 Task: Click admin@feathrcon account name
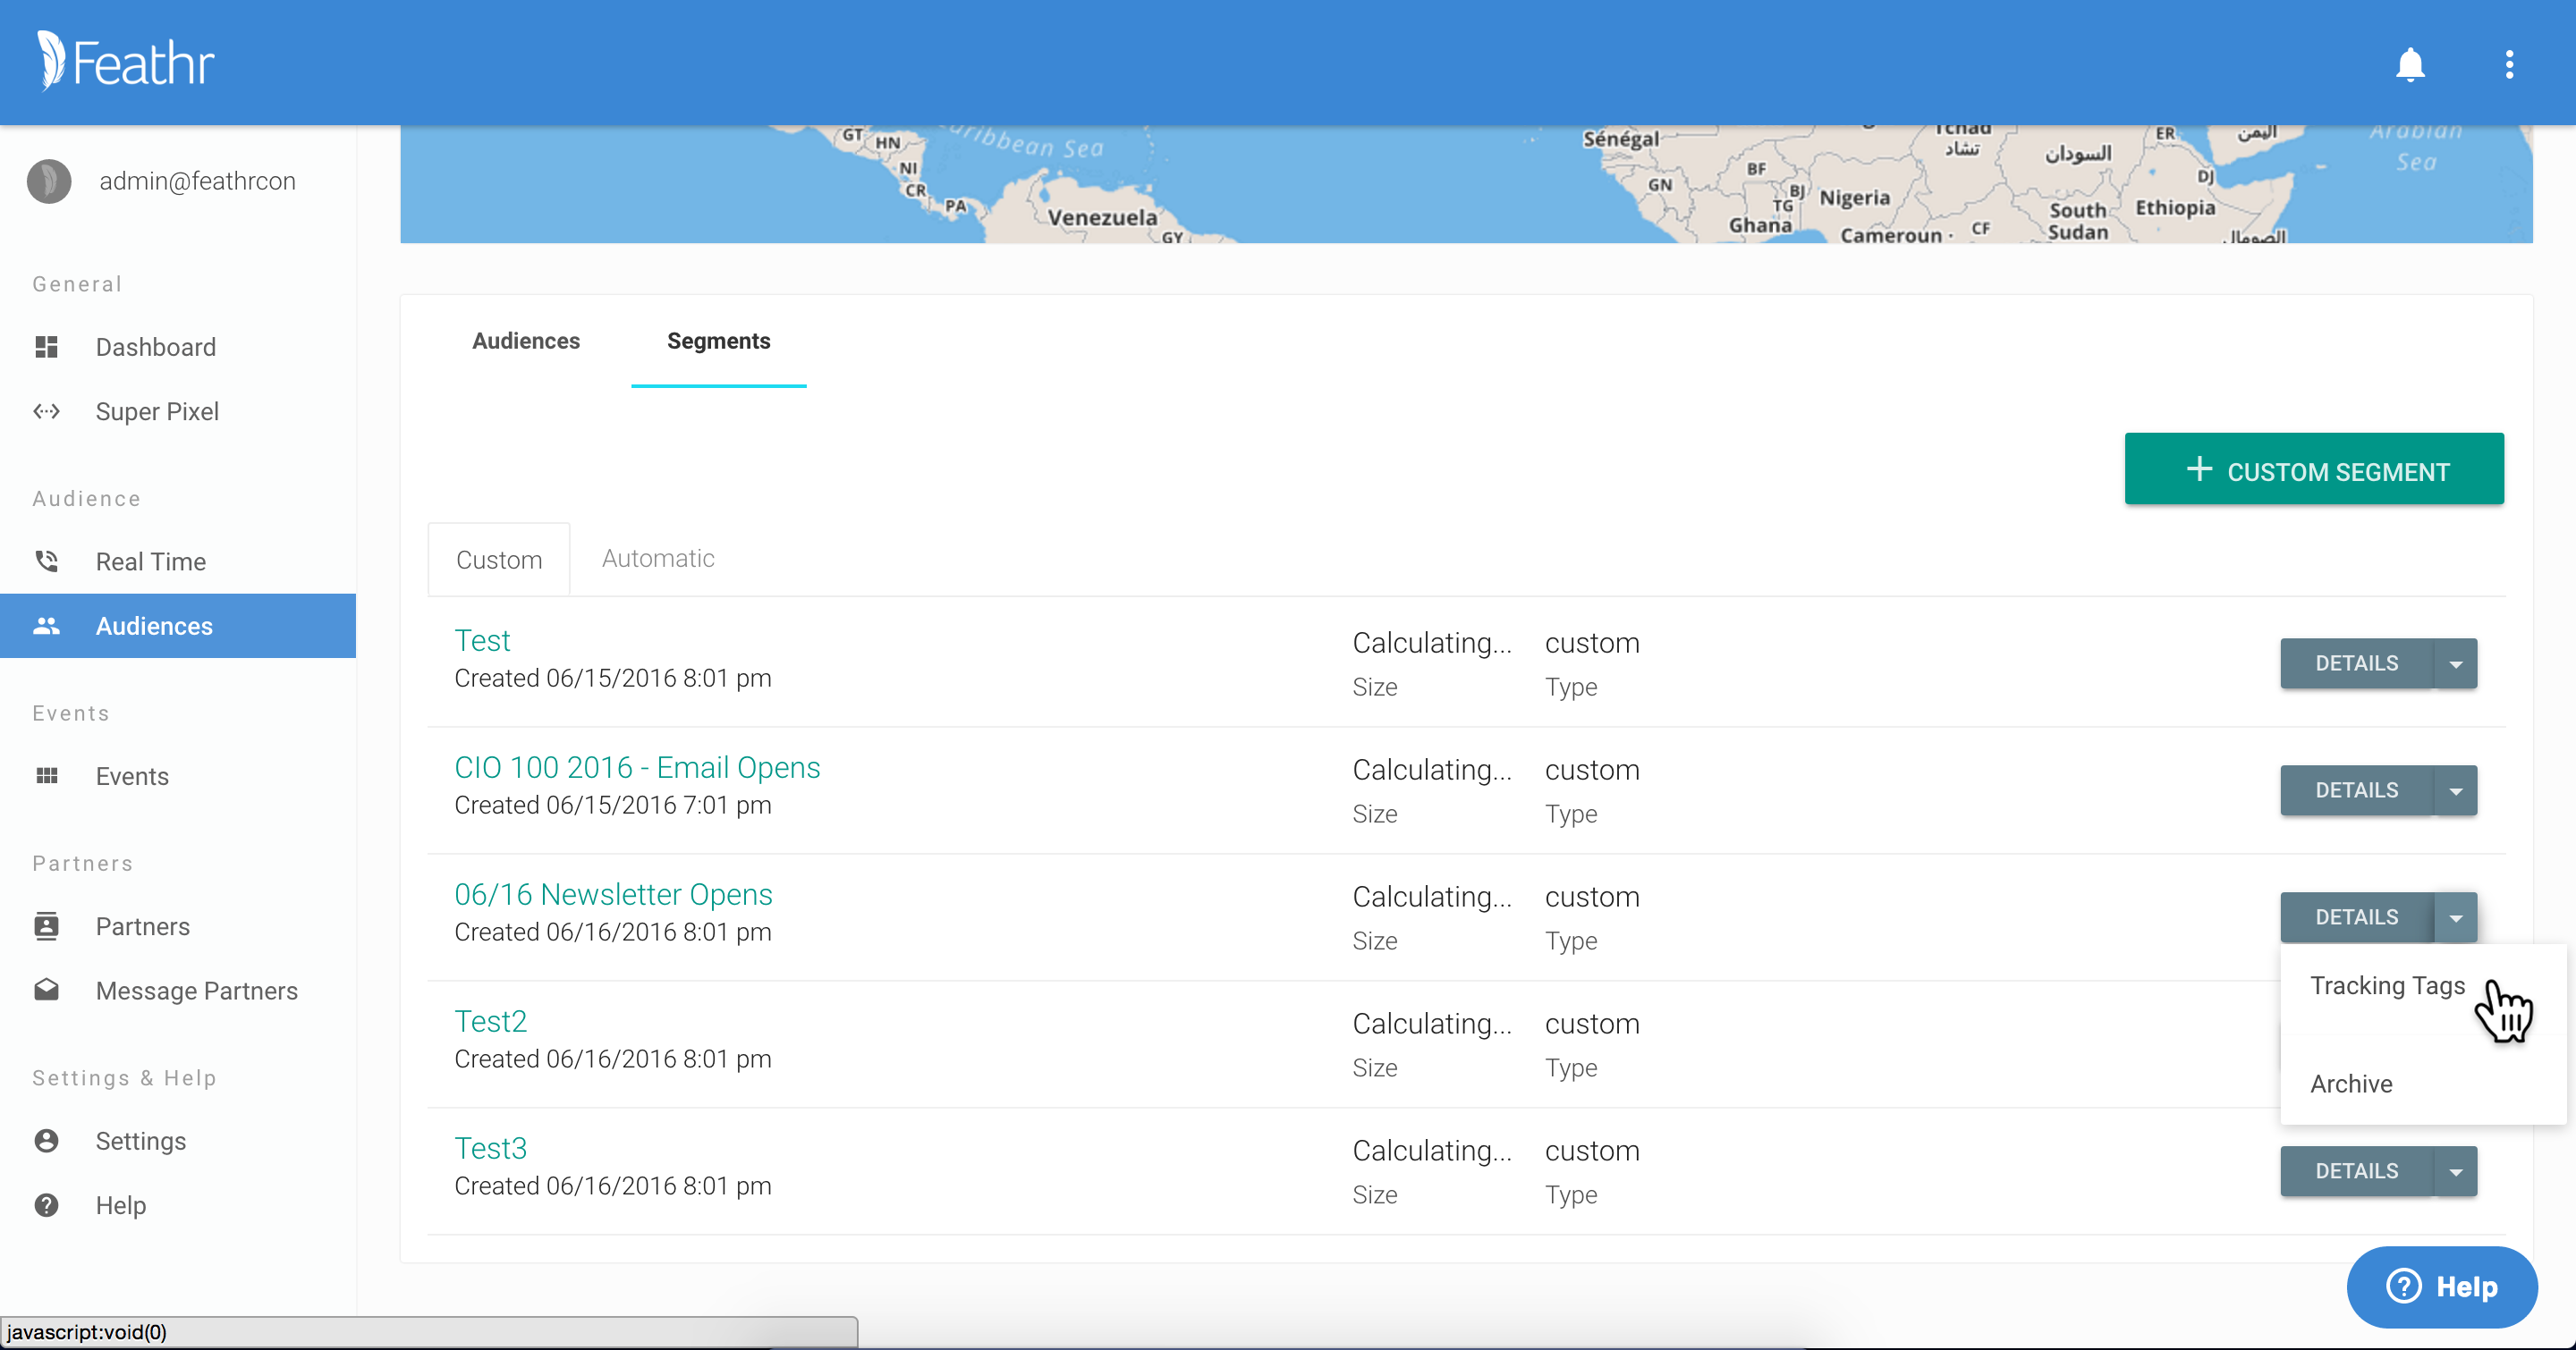197,181
